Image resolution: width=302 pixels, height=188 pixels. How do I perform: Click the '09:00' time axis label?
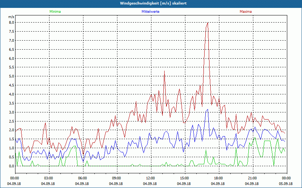(117, 178)
